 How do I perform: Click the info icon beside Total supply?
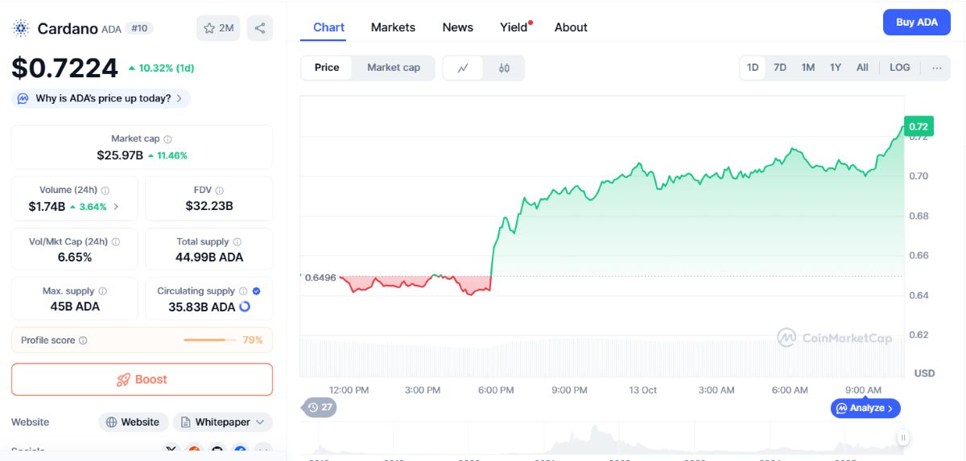[237, 241]
